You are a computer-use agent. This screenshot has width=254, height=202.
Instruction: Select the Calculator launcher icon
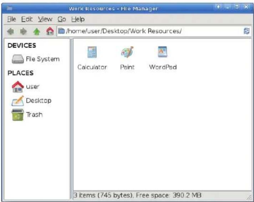point(92,52)
